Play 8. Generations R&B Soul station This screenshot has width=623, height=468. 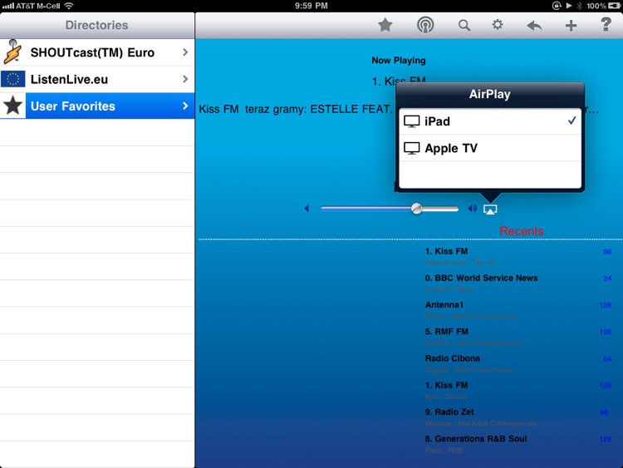pyautogui.click(x=518, y=444)
